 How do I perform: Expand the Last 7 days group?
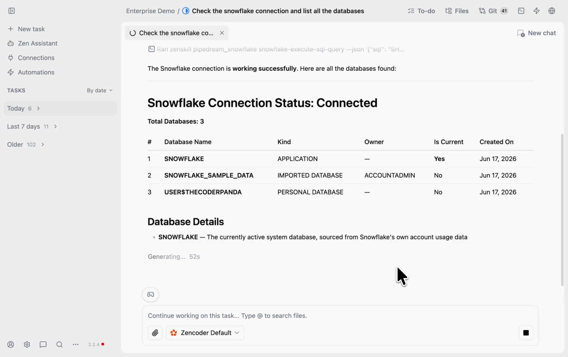(x=32, y=127)
